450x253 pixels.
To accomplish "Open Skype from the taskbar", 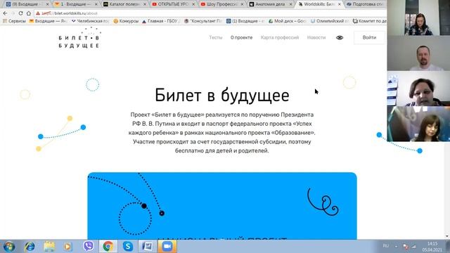I will (x=128, y=247).
